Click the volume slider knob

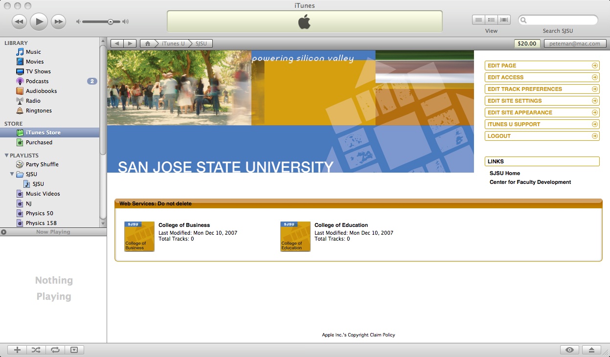point(111,22)
